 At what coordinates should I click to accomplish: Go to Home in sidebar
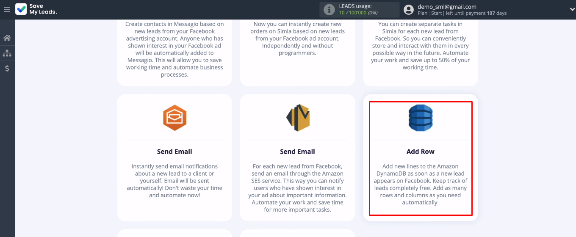(x=7, y=38)
